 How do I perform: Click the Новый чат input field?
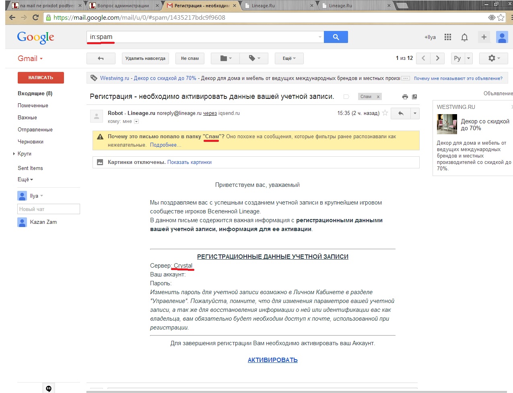[x=49, y=209]
